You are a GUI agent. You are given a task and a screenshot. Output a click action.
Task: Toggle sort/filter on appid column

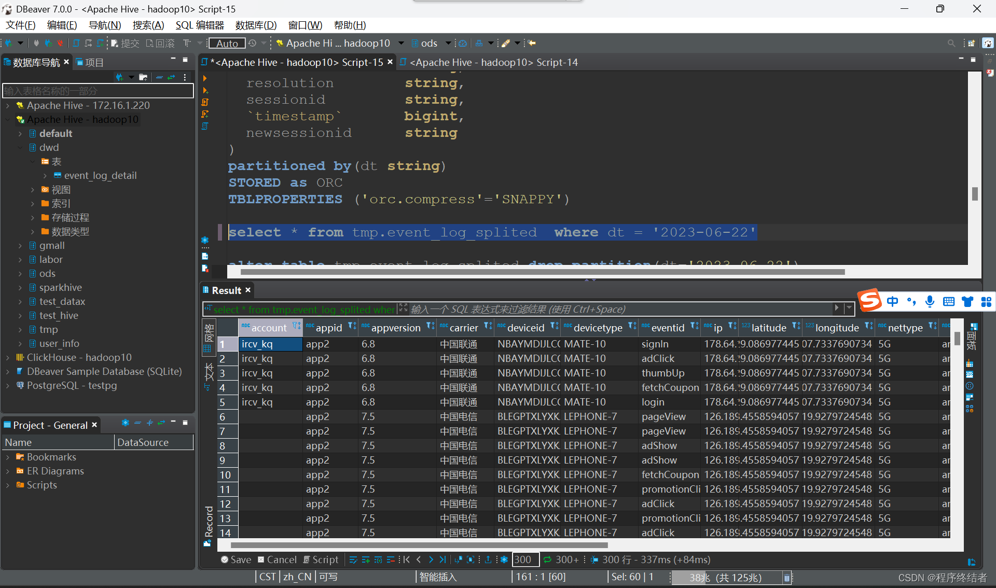352,326
